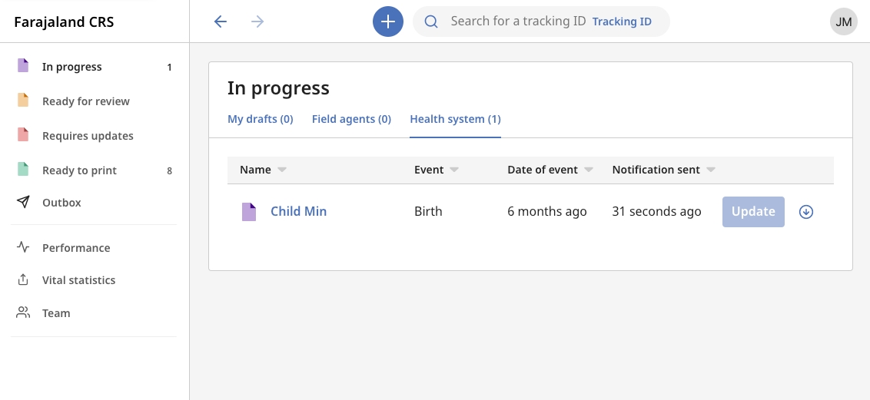Image resolution: width=870 pixels, height=400 pixels.
Task: Open the JM user profile avatar
Action: (843, 21)
